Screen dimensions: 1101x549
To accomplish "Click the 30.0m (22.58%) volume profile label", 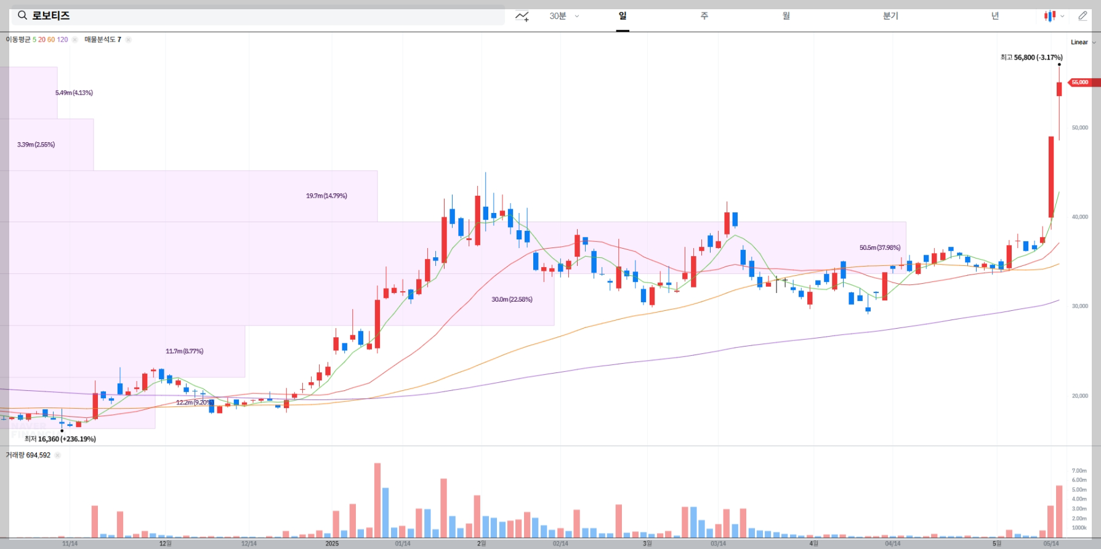I will (512, 300).
